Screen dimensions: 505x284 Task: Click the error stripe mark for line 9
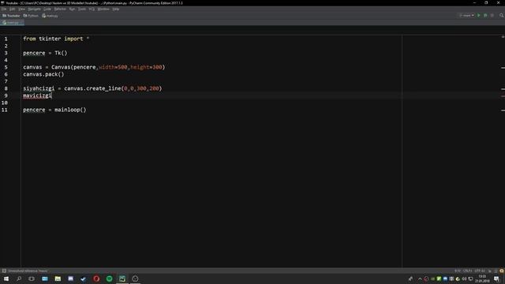tap(503, 95)
